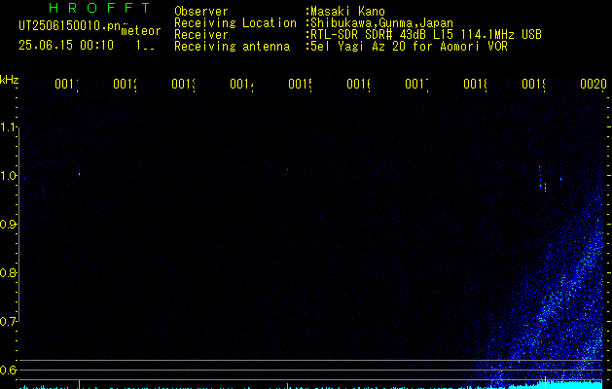This screenshot has height=389, width=612.
Task: Select the filename UT2506150010.pn
Action: pos(69,26)
